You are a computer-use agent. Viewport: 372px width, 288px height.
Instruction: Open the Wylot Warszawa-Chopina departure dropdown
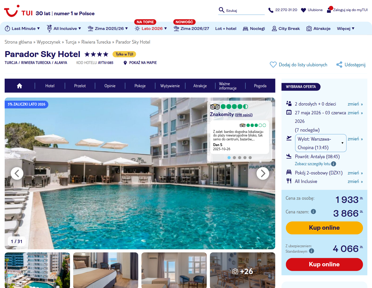[x=321, y=143]
